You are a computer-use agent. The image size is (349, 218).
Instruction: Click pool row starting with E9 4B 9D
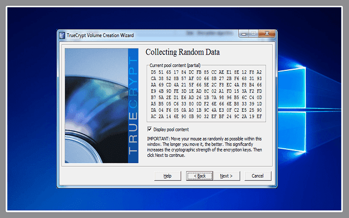pyautogui.click(x=206, y=91)
